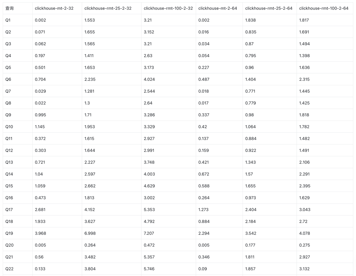Viewport: 356px width, 276px height.
Task: Click the 0.588 cell in row Q15
Action: point(204,186)
